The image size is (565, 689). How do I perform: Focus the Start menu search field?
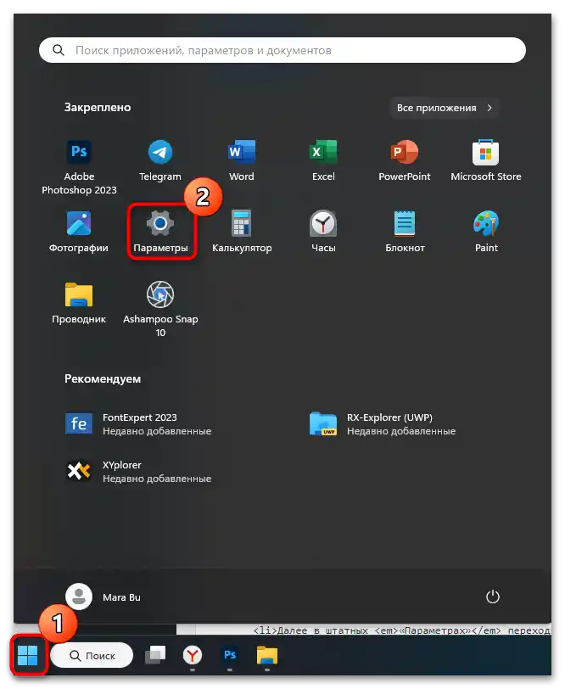[282, 50]
